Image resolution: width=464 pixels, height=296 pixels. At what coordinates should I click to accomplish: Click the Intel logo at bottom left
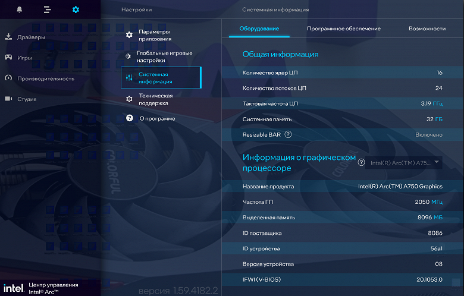pos(14,288)
